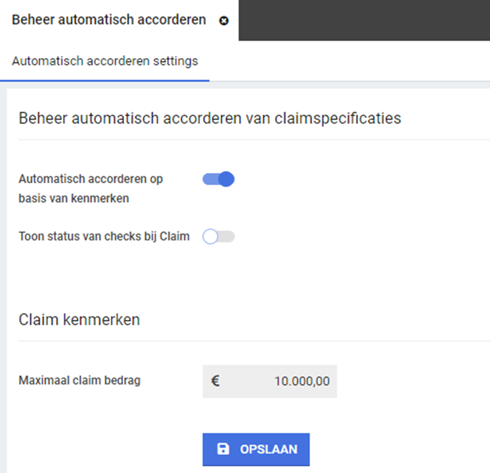Viewport: 490px width, 473px height.
Task: Click the grey track of the disabled switch
Action: (x=227, y=237)
